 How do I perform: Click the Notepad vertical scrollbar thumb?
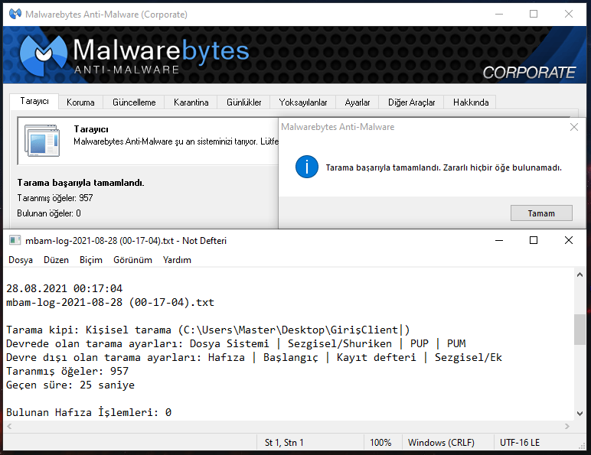coord(580,330)
